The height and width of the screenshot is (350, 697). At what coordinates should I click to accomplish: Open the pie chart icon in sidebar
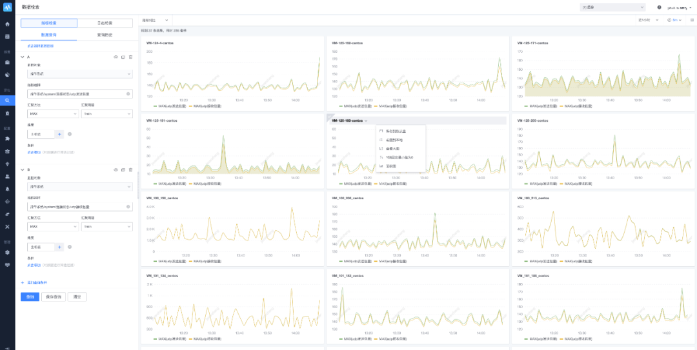pyautogui.click(x=7, y=75)
